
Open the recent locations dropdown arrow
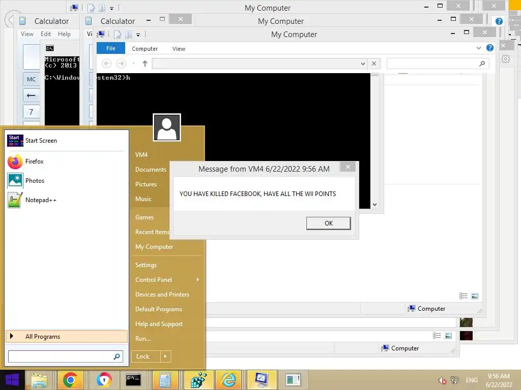pyautogui.click(x=134, y=63)
